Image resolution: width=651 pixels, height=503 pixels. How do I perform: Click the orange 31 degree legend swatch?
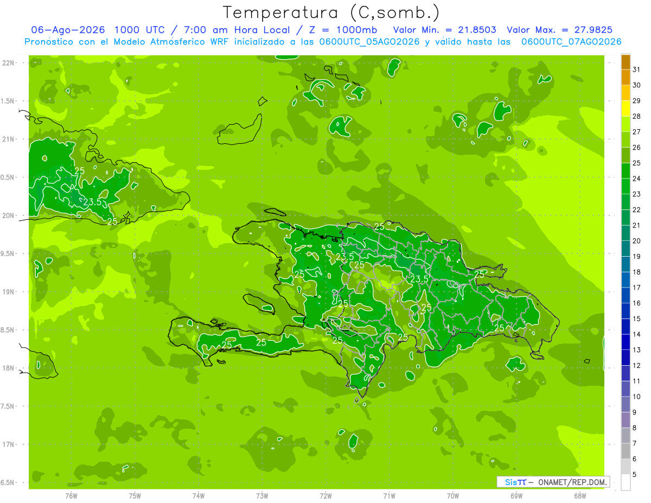point(626,62)
